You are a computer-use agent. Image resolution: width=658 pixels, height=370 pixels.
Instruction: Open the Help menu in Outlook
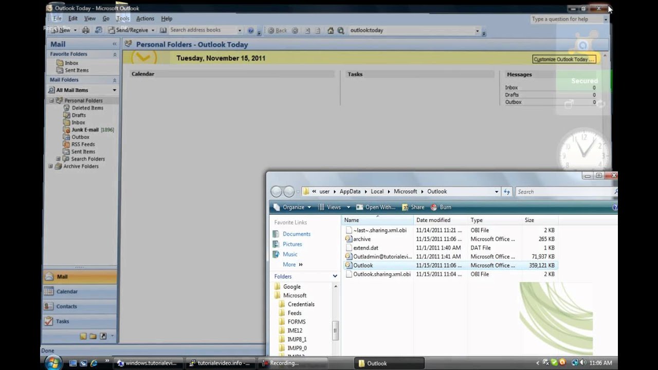167,18
